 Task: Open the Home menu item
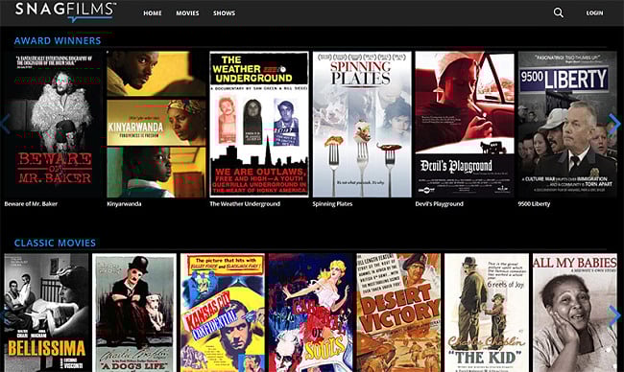[x=153, y=13]
